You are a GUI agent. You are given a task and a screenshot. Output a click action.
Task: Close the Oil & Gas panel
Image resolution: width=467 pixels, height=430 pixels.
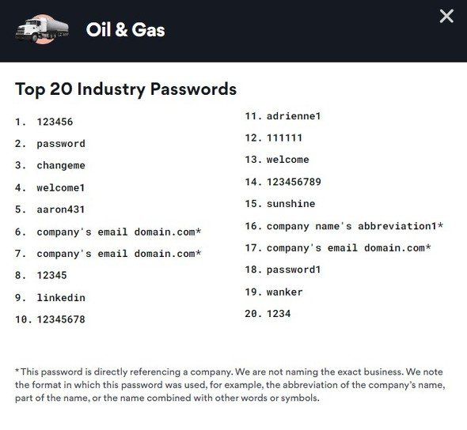(x=446, y=16)
